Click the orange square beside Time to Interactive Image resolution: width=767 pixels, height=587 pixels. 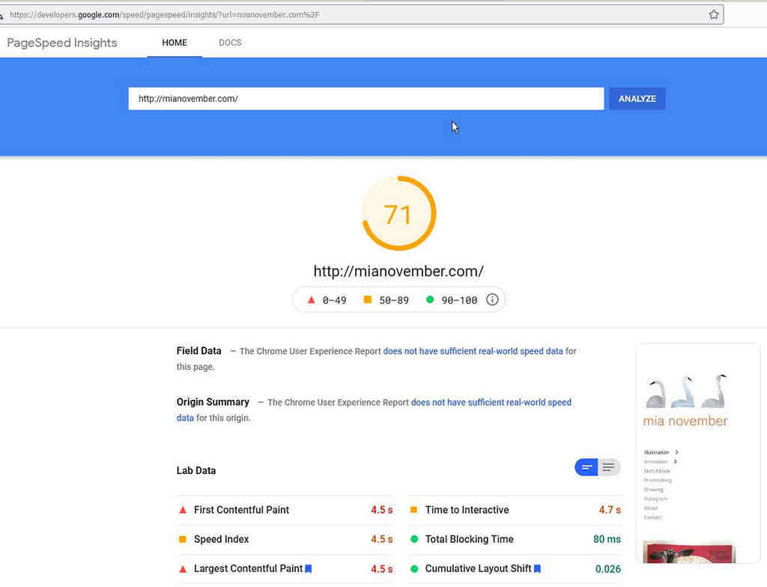coord(413,510)
